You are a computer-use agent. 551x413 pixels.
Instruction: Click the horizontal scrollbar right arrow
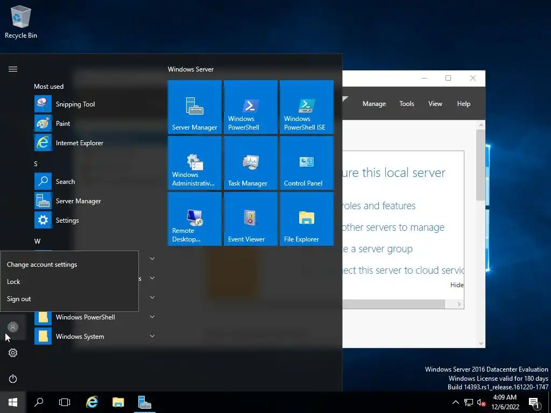(459, 304)
